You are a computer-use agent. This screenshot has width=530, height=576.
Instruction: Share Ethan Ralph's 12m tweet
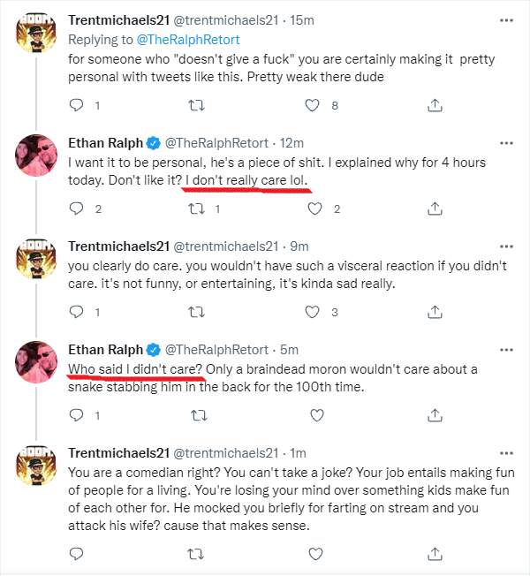click(435, 208)
